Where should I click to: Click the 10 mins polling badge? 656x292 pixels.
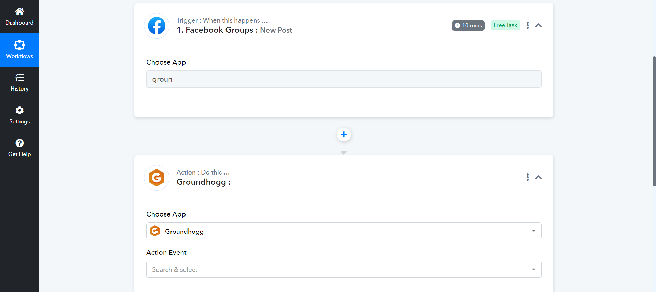point(468,26)
